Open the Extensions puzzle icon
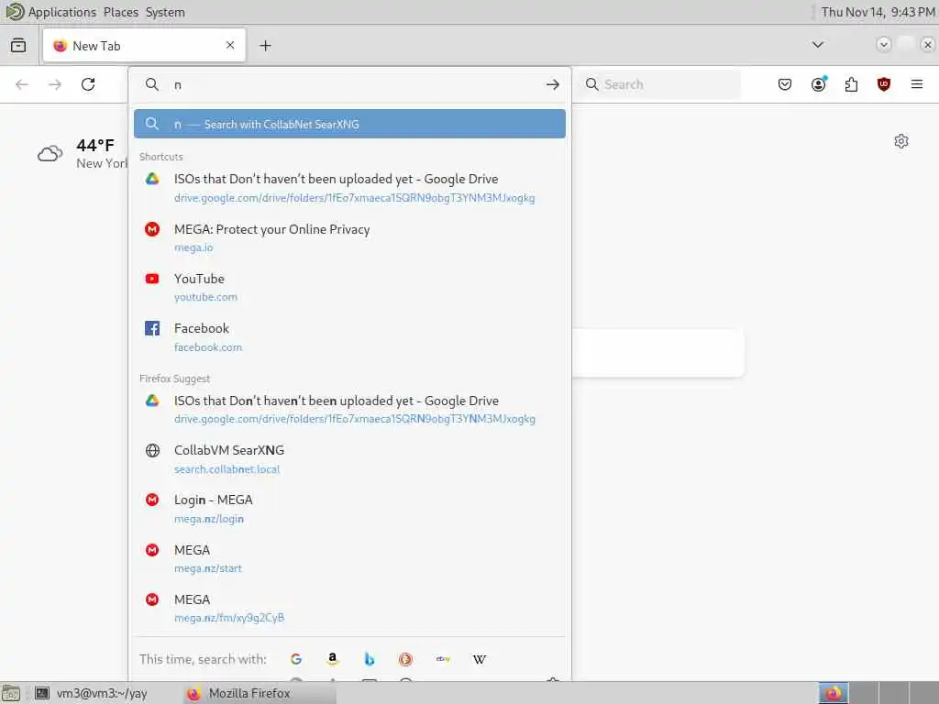Screen dimensions: 939x704 (x=851, y=84)
